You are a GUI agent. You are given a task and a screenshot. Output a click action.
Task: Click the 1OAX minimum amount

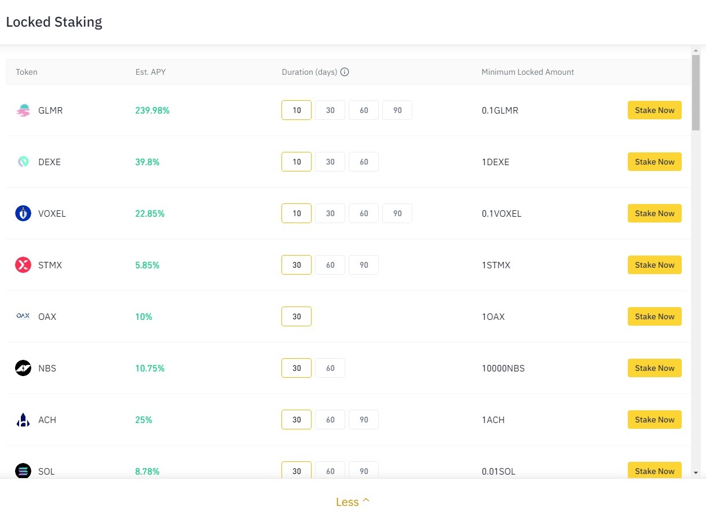click(x=493, y=316)
